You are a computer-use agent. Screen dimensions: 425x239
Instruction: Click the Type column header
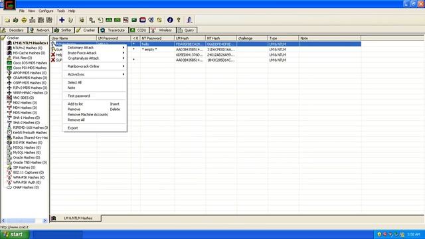tap(283, 39)
